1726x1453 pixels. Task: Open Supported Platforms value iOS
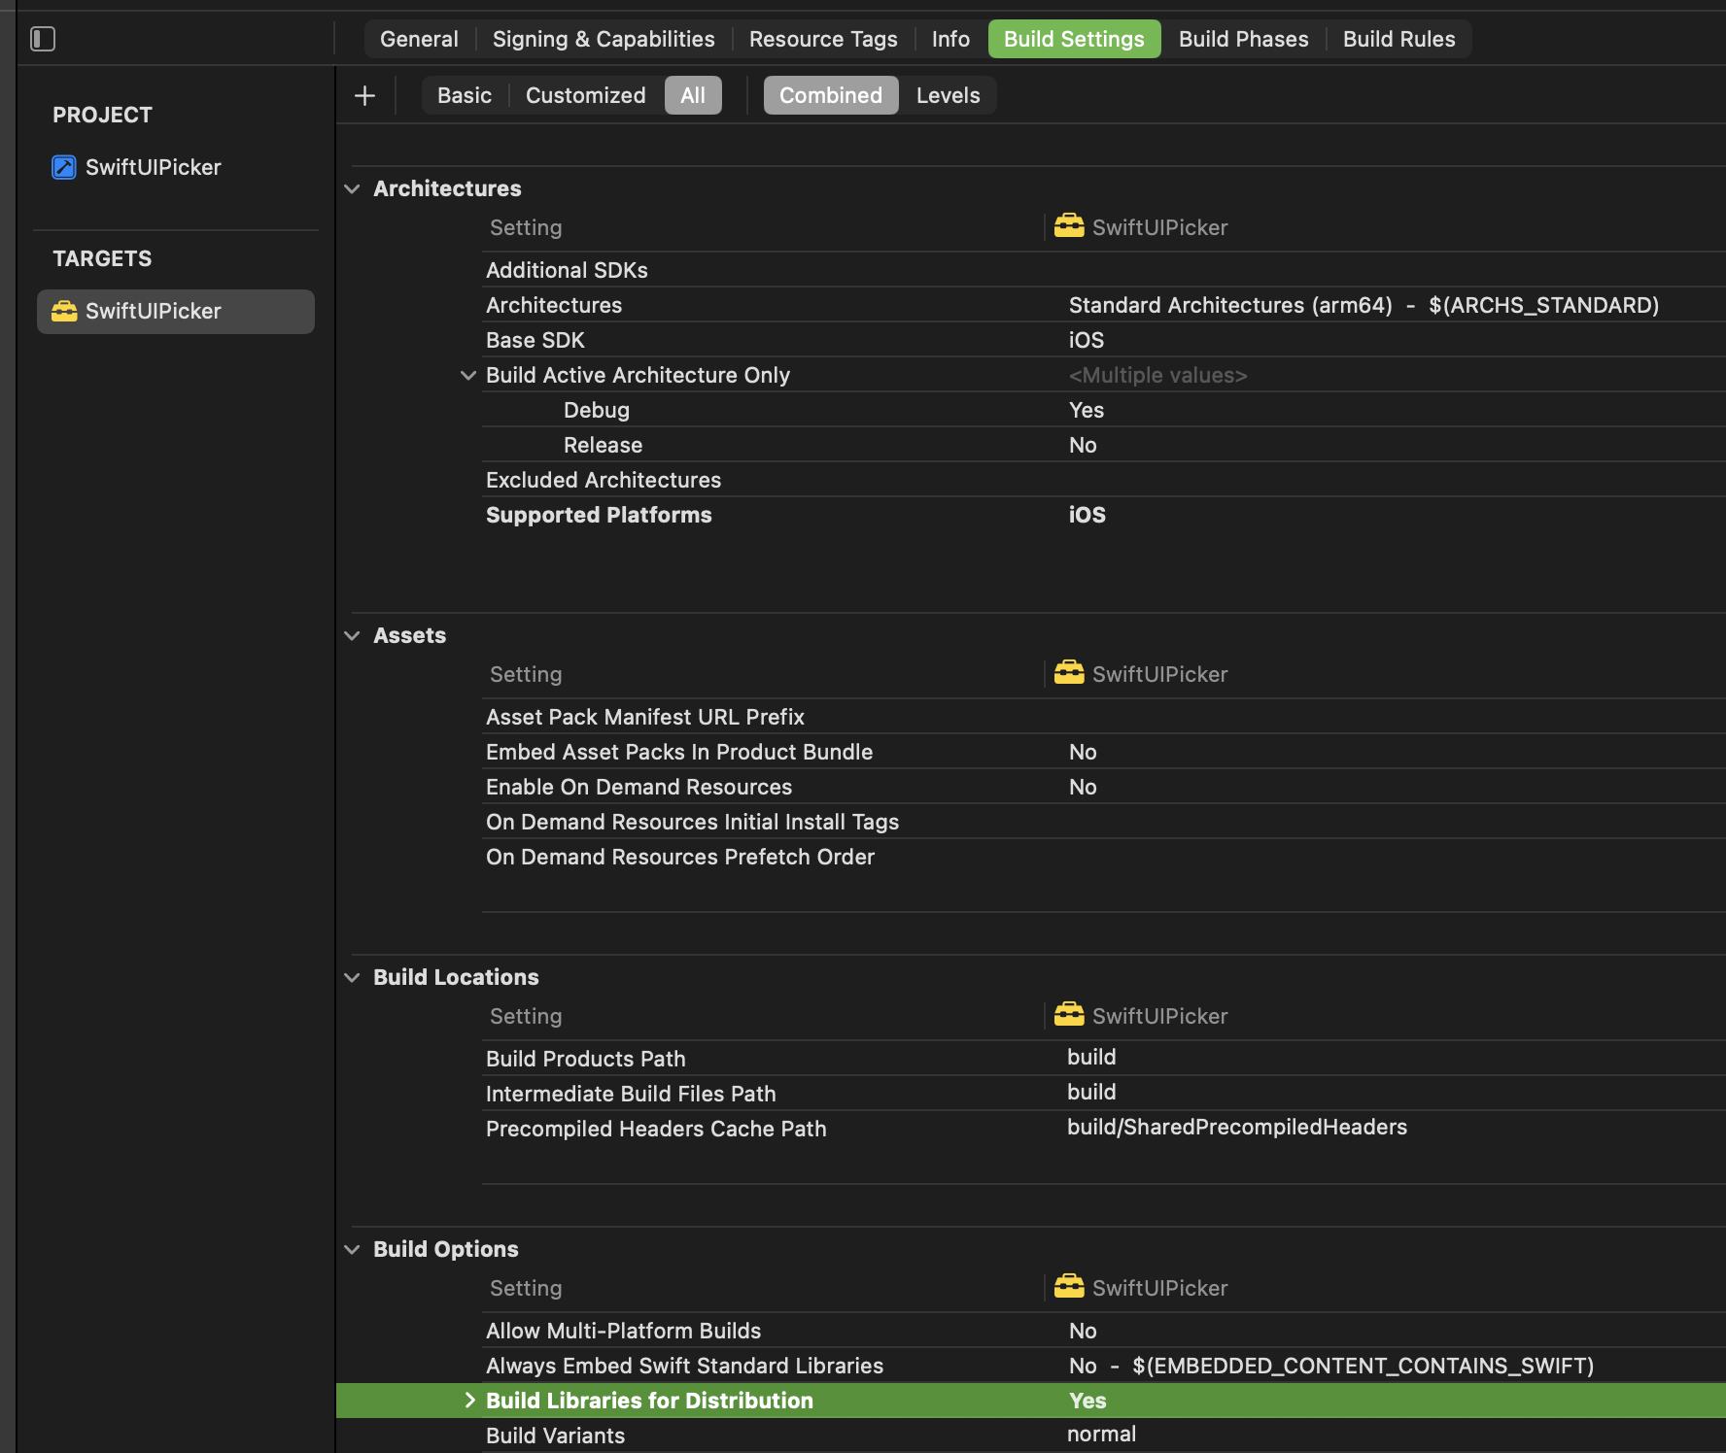tap(1087, 515)
